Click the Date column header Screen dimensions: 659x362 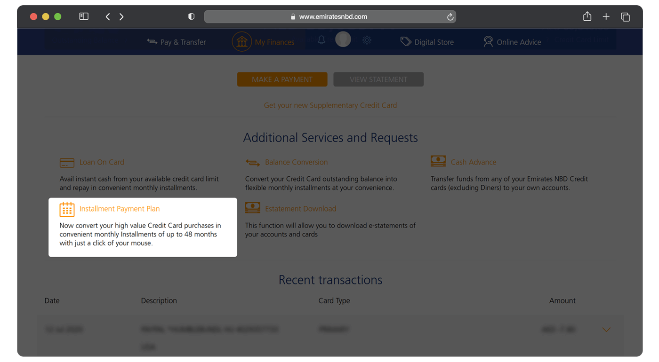coord(52,301)
